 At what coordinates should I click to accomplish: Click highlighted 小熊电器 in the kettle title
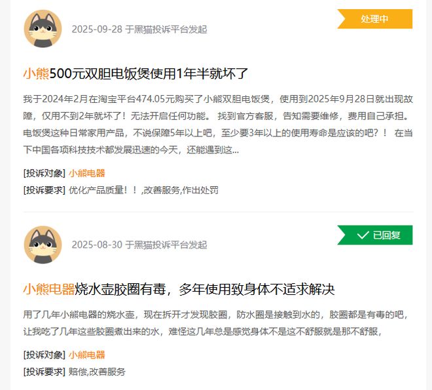[49, 289]
